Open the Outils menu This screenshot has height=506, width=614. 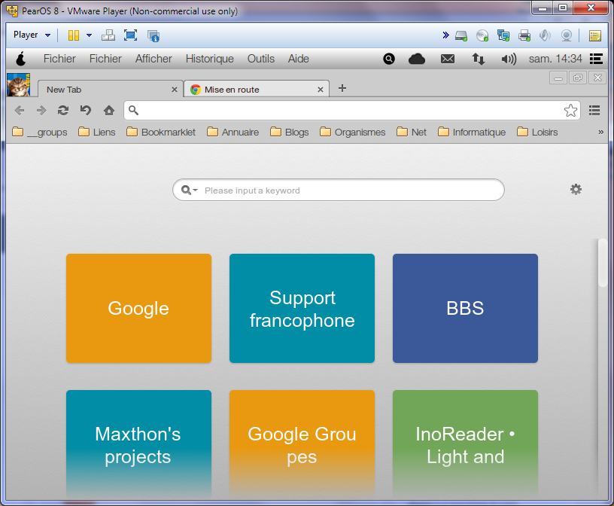(x=261, y=59)
